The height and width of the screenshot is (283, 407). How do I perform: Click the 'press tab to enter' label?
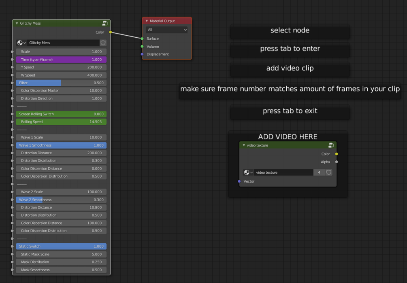tap(290, 49)
